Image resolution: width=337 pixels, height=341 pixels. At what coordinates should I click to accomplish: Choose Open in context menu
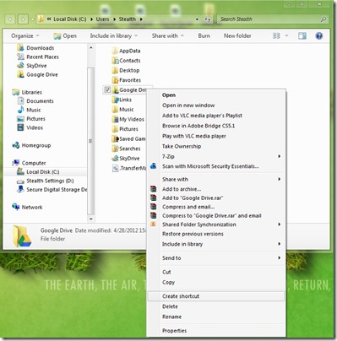(x=216, y=95)
